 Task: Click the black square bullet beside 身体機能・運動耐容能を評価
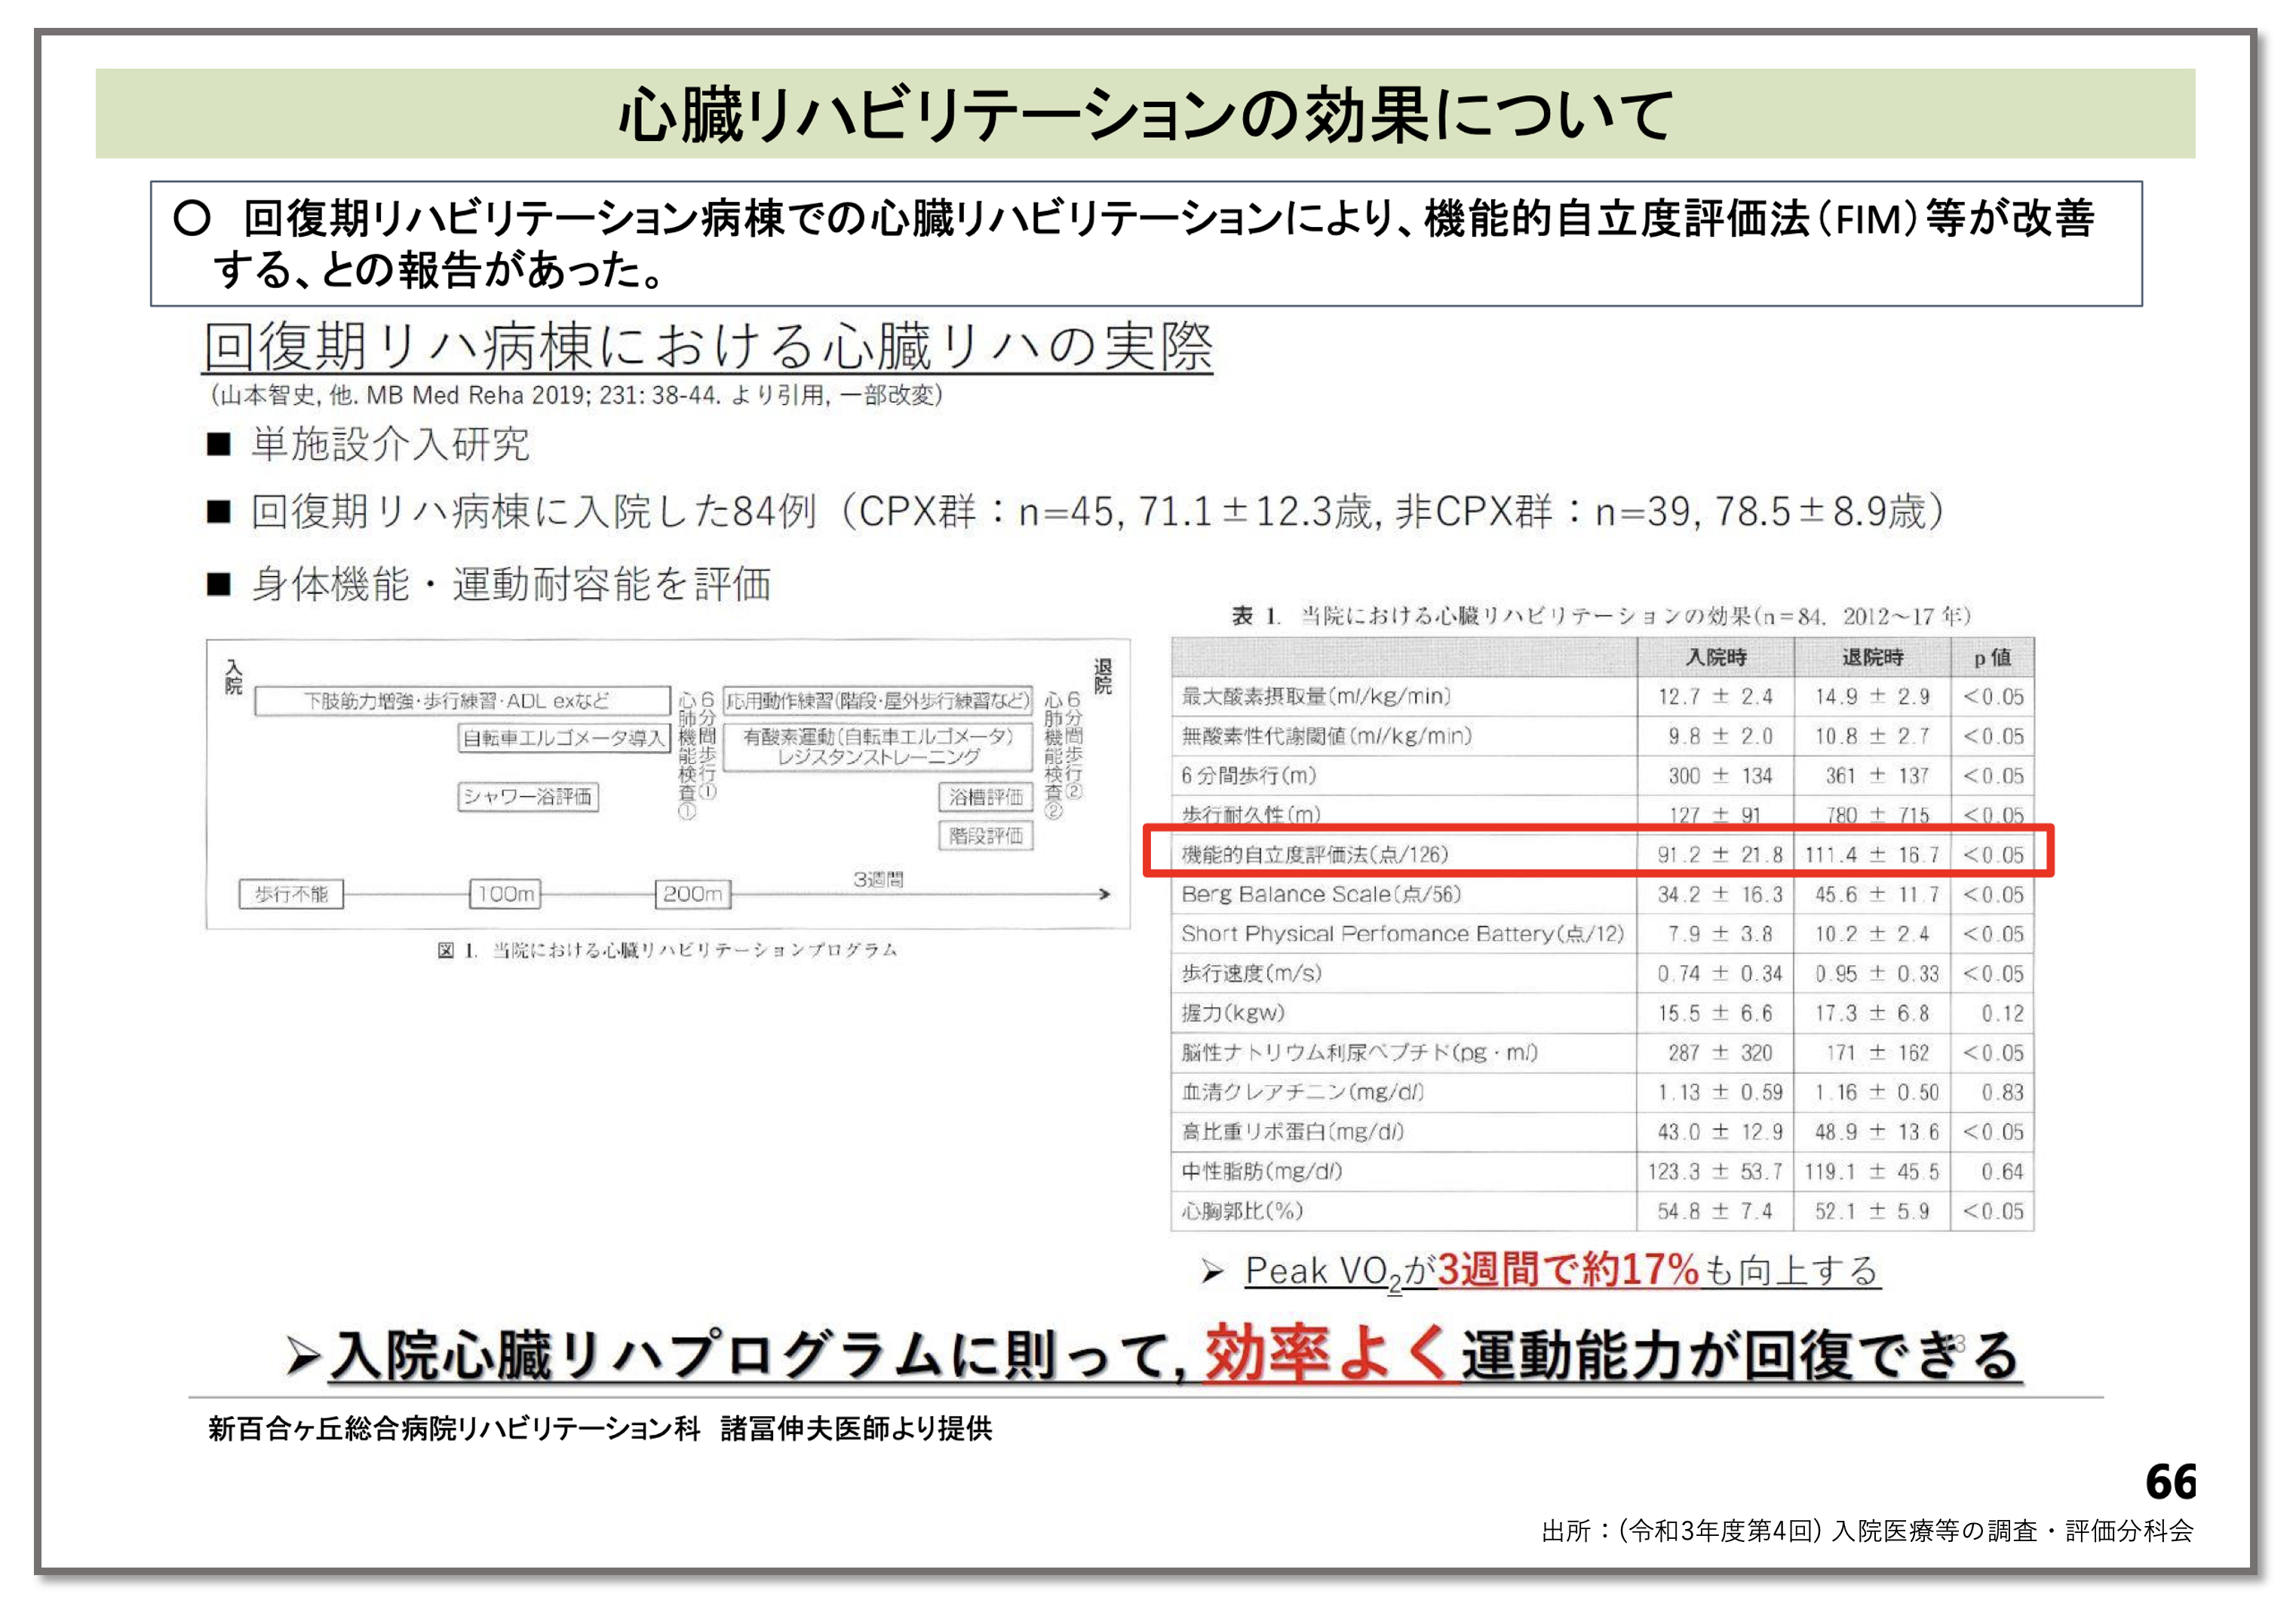pyautogui.click(x=218, y=584)
